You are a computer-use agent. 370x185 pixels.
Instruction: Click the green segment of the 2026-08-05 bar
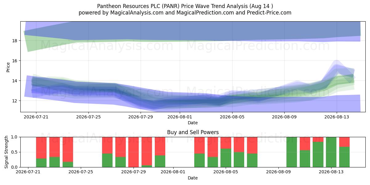[x=226, y=158]
